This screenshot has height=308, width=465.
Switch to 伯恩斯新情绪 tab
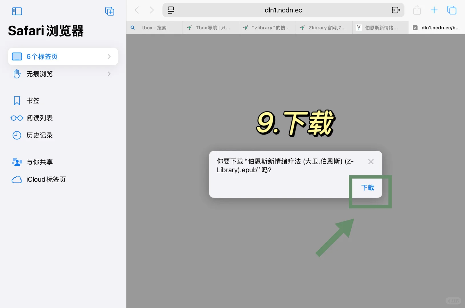pos(381,28)
